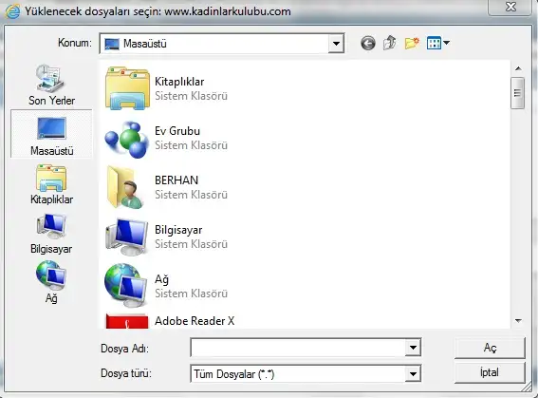Open the view menu icon in the toolbar
538x398 pixels.
coord(437,44)
